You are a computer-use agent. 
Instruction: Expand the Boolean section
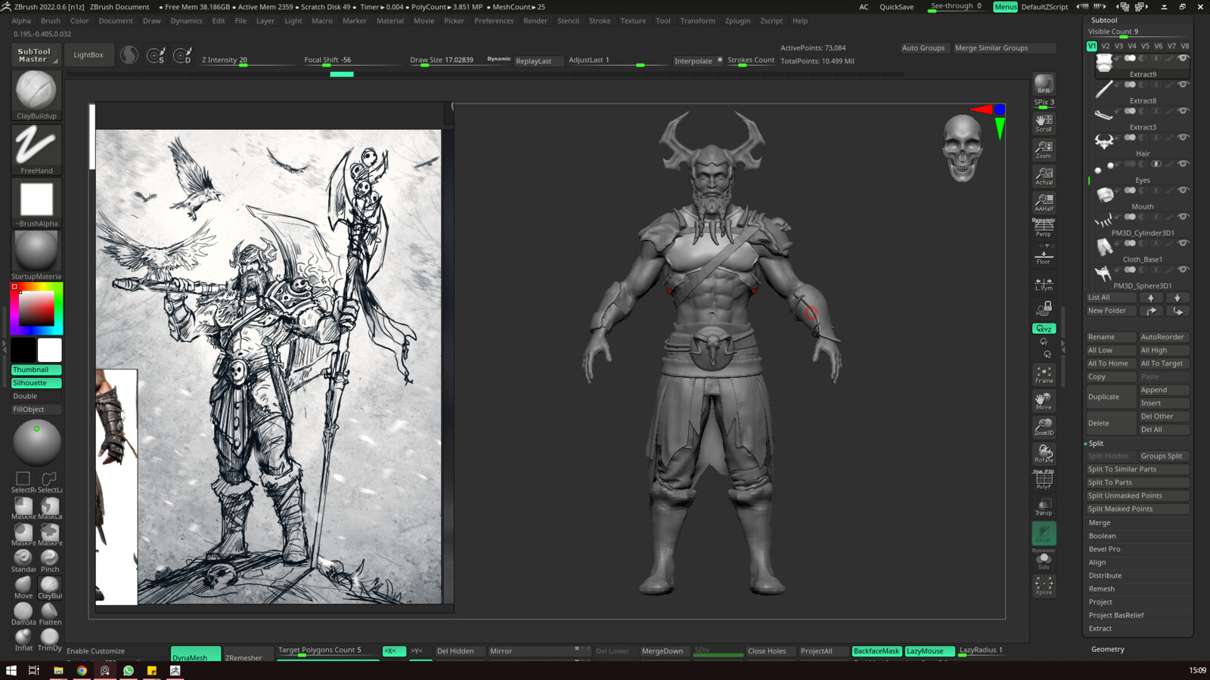tap(1102, 536)
